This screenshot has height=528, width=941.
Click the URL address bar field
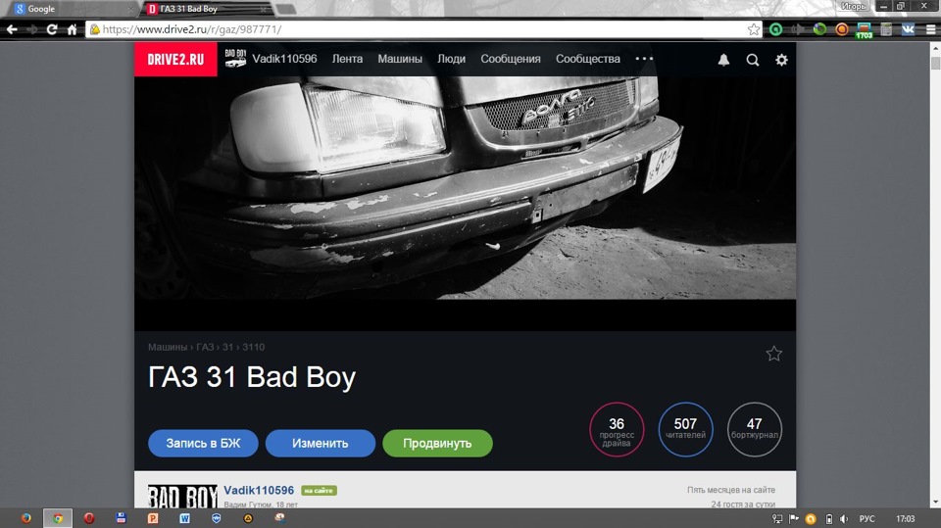(x=423, y=29)
